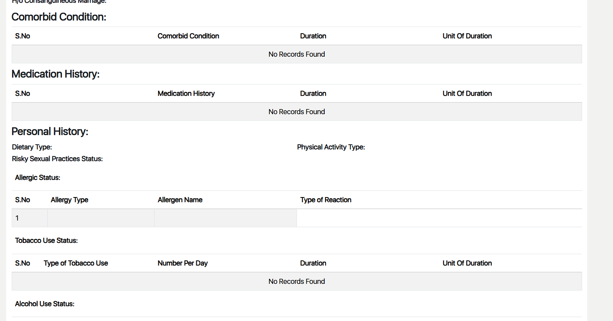Screen dimensions: 613x321
Task: Click the Allergen Name column header
Action: pyautogui.click(x=180, y=200)
